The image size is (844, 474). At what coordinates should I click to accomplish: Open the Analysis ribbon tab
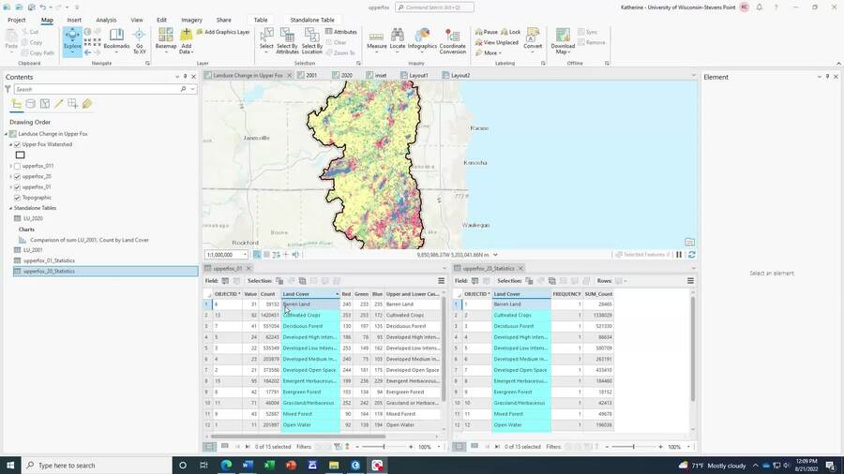tap(106, 20)
